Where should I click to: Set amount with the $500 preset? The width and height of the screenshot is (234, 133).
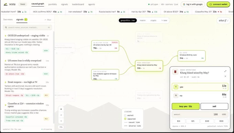click(x=222, y=121)
